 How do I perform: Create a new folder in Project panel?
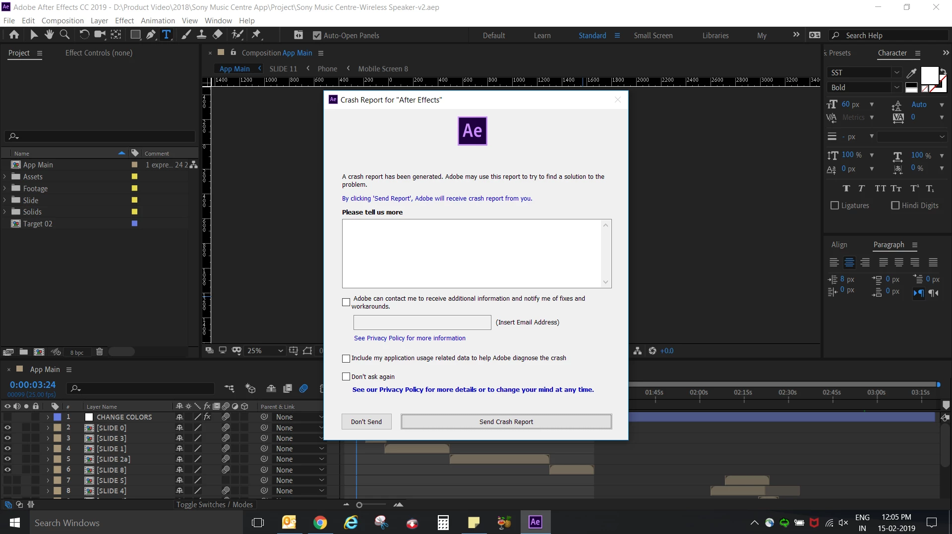[23, 352]
